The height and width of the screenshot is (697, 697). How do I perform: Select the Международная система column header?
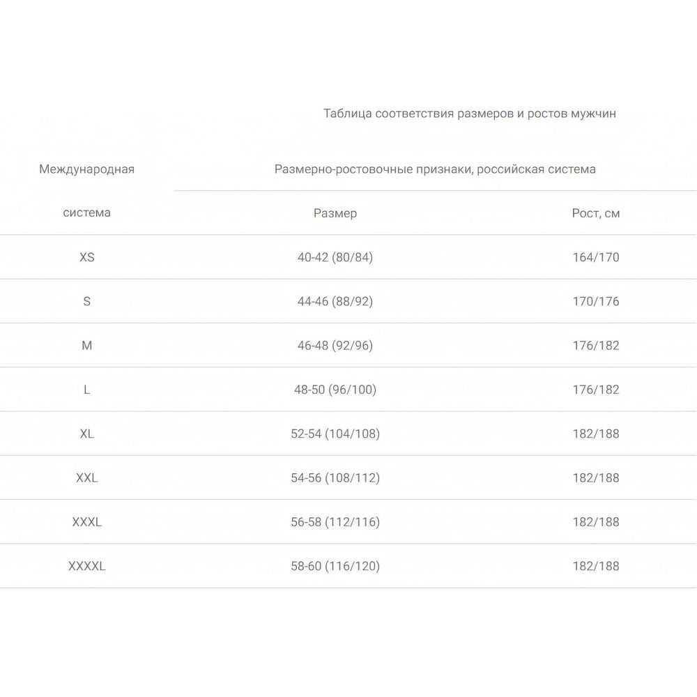click(x=86, y=191)
